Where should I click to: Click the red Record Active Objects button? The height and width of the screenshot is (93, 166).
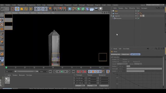(x=78, y=72)
